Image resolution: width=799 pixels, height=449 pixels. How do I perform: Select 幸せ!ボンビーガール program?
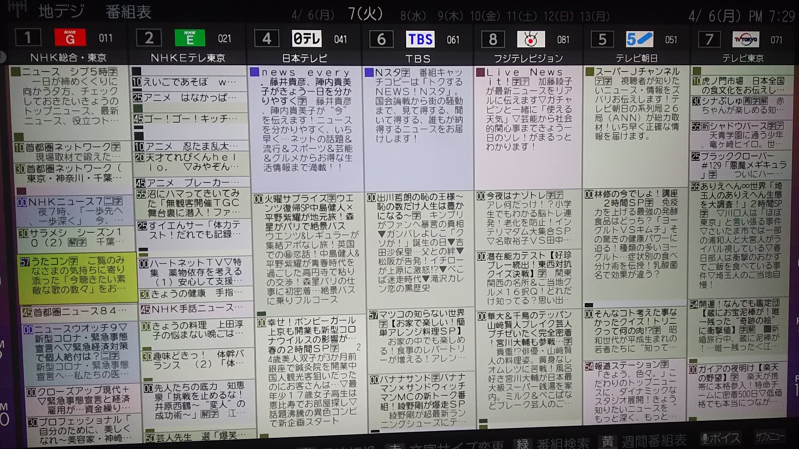pos(311,374)
